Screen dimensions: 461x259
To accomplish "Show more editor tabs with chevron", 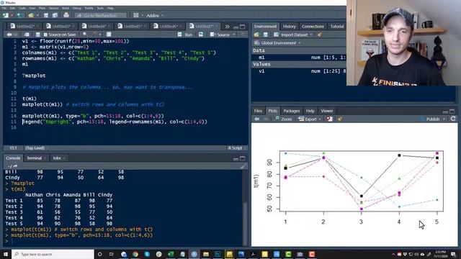I will coord(227,27).
